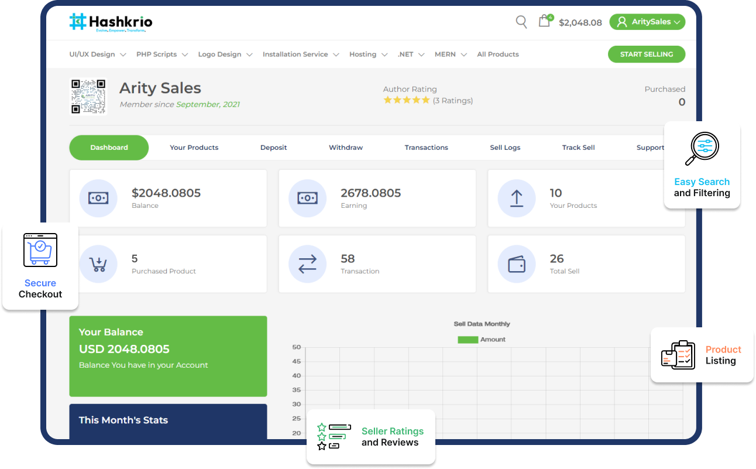Click the author rating stars
The height and width of the screenshot is (469, 756).
coord(406,100)
